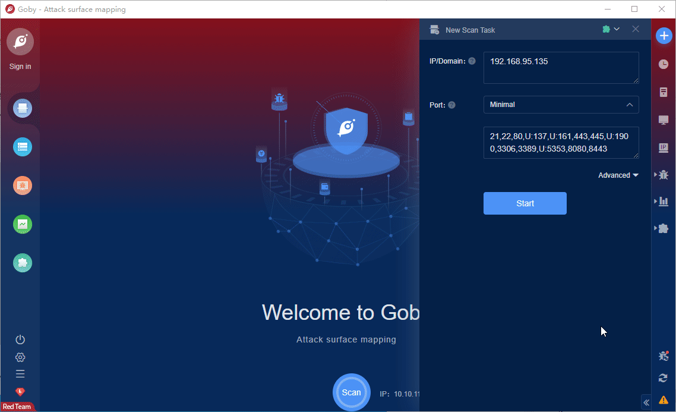Viewport: 676px width, 412px height.
Task: Click the IP: 10.10.11 text near Scan
Action: [x=399, y=394]
